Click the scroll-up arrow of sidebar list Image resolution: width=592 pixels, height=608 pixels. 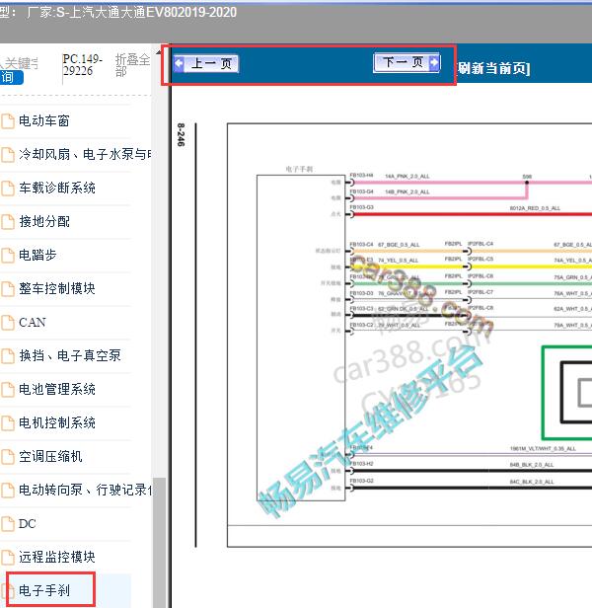pos(159,52)
